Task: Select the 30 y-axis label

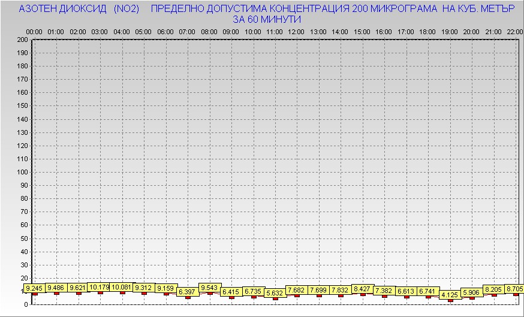Action: point(25,265)
